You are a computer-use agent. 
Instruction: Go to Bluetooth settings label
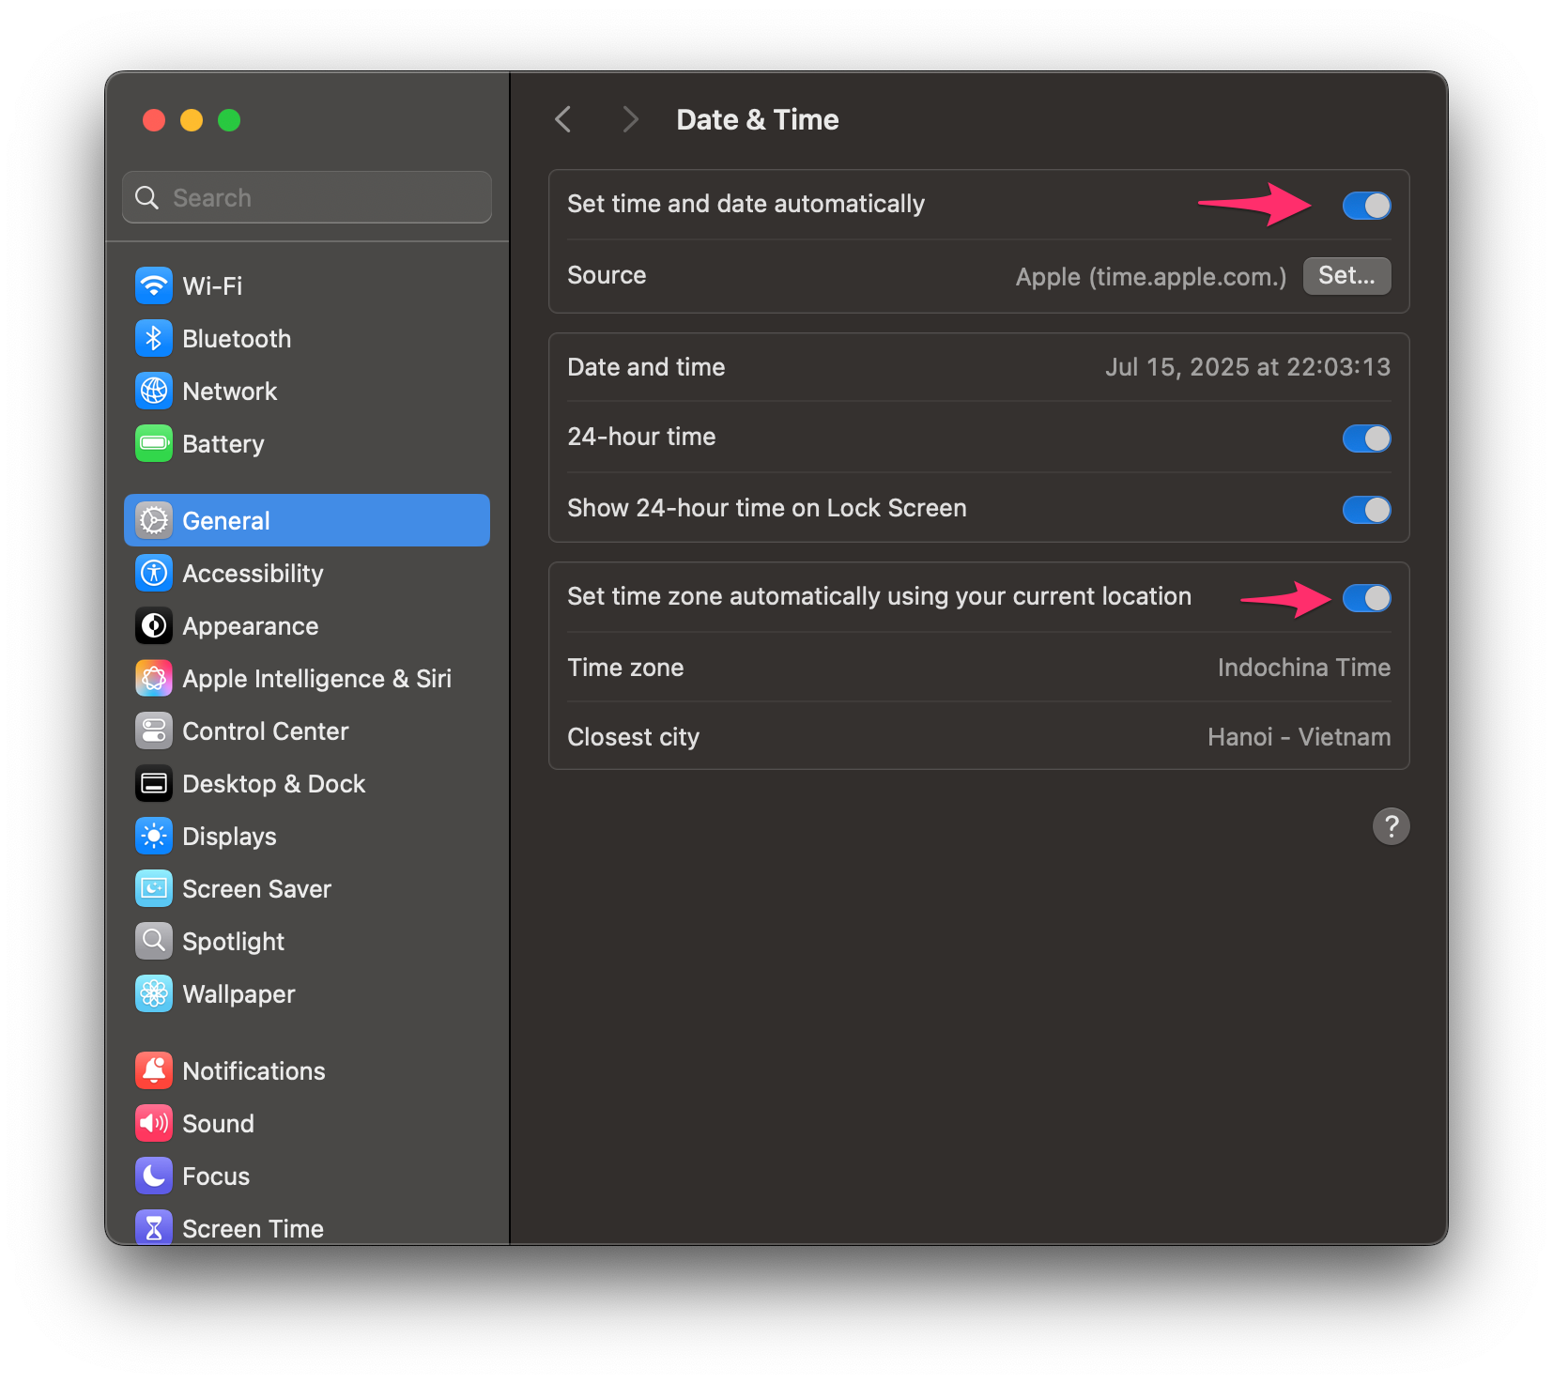(x=237, y=339)
